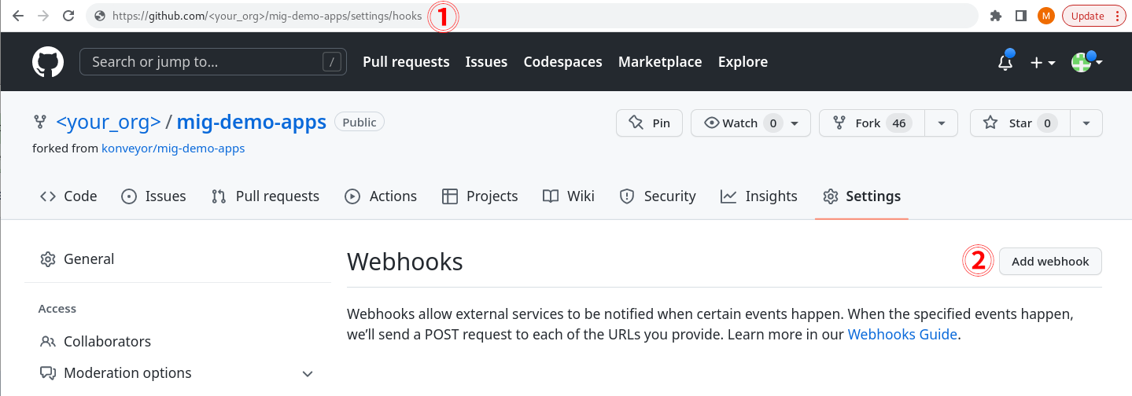Click the browser forward arrow

pyautogui.click(x=43, y=16)
